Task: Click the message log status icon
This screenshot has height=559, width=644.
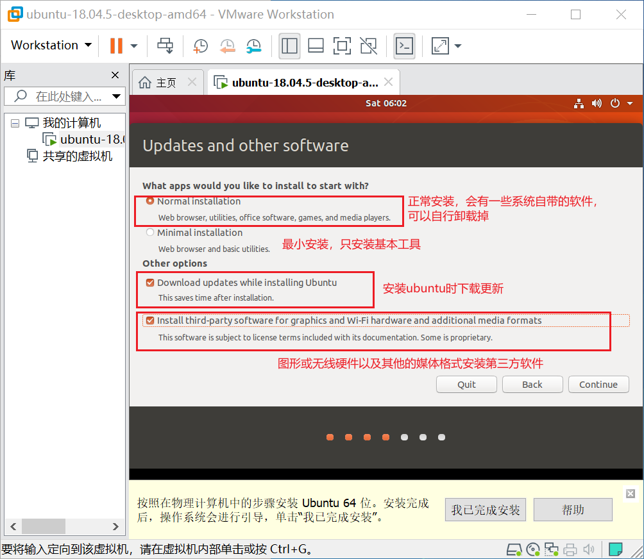Action: click(x=615, y=549)
